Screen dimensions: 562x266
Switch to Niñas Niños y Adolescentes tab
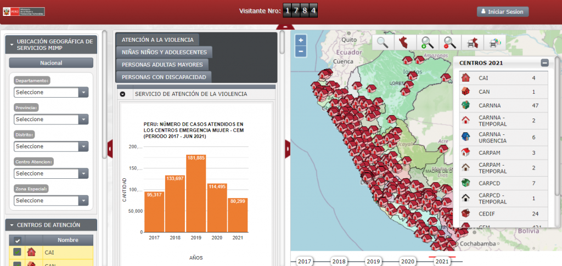point(164,52)
